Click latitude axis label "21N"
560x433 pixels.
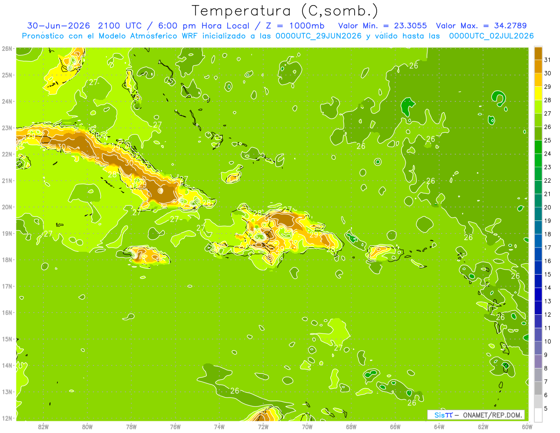(x=7, y=180)
